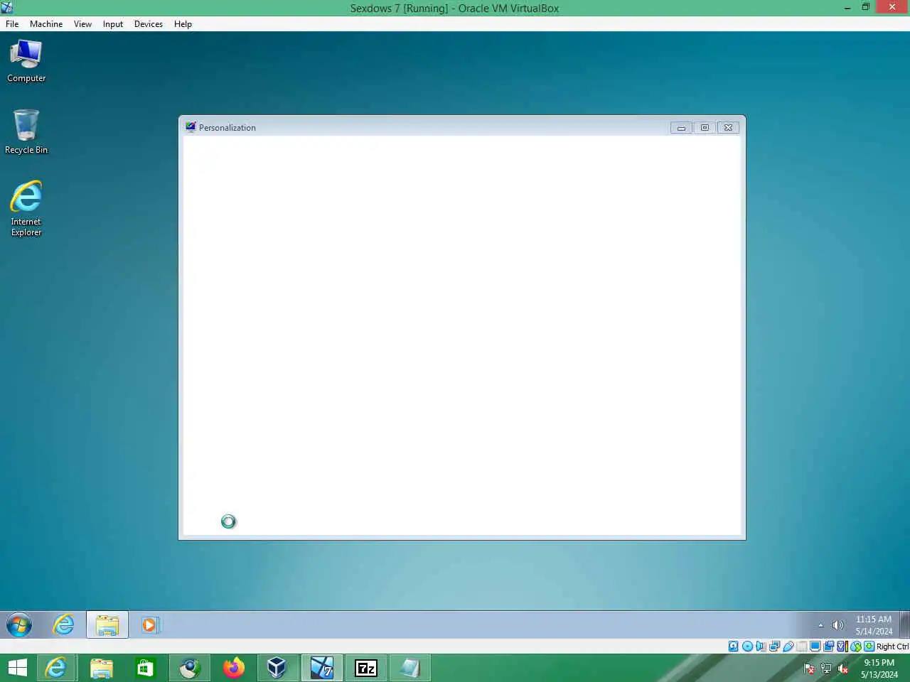Select the Recycle Bin desktop icon
Screen dimensions: 910x682
(x=26, y=131)
